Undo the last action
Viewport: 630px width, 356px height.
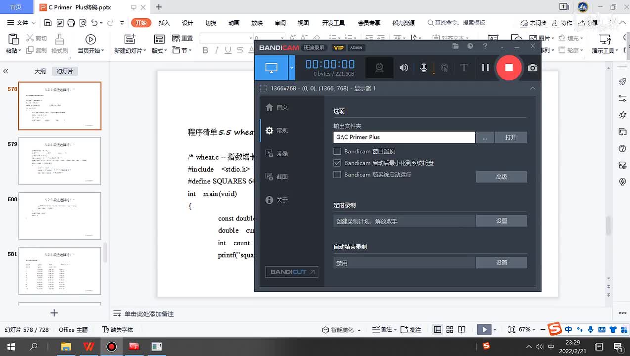pos(94,23)
